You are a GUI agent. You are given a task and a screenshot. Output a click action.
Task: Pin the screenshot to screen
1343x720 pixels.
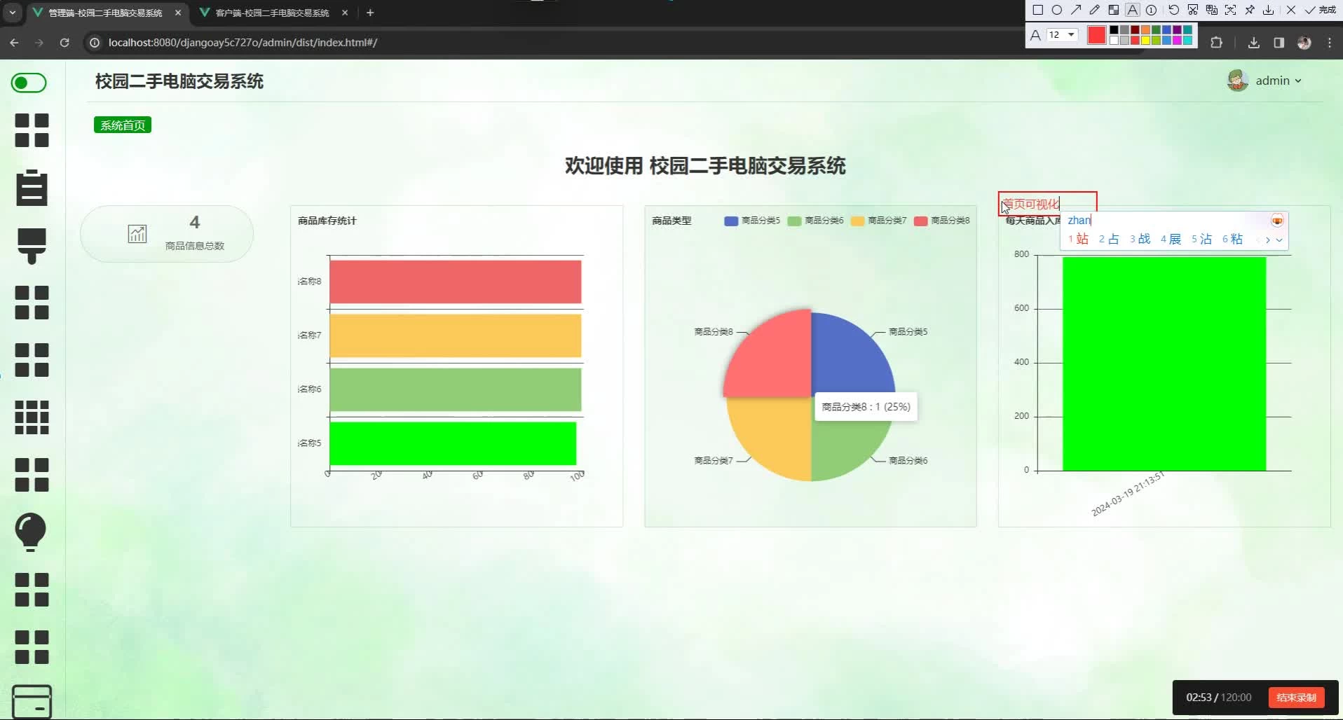1249,10
